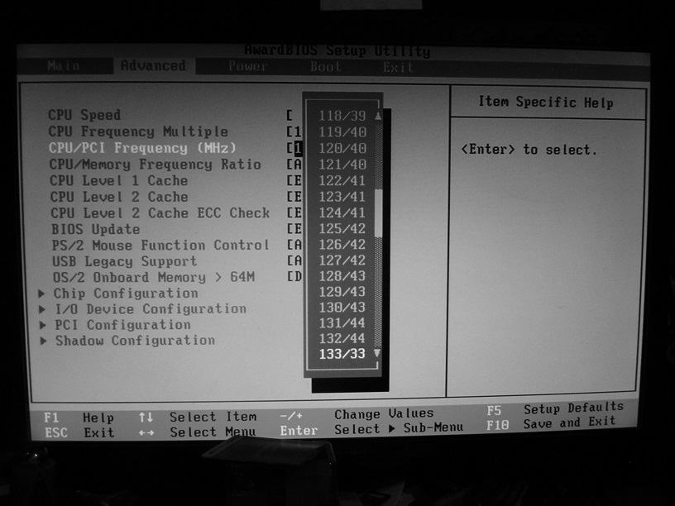Pick 127/42 from frequency list

tap(342, 260)
